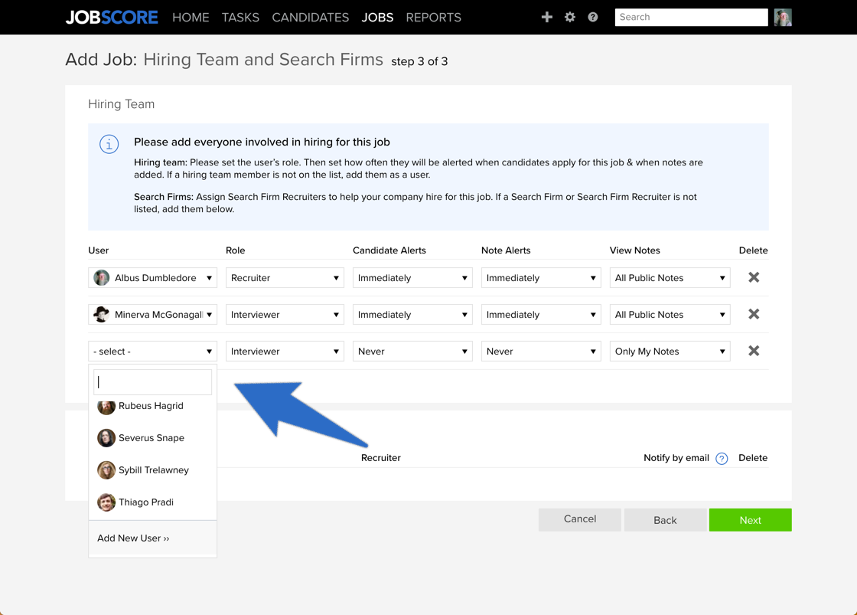Click the user filter box in the dropdown

(152, 382)
